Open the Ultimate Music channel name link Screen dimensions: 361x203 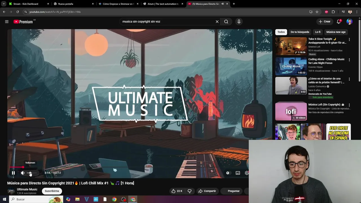click(27, 189)
